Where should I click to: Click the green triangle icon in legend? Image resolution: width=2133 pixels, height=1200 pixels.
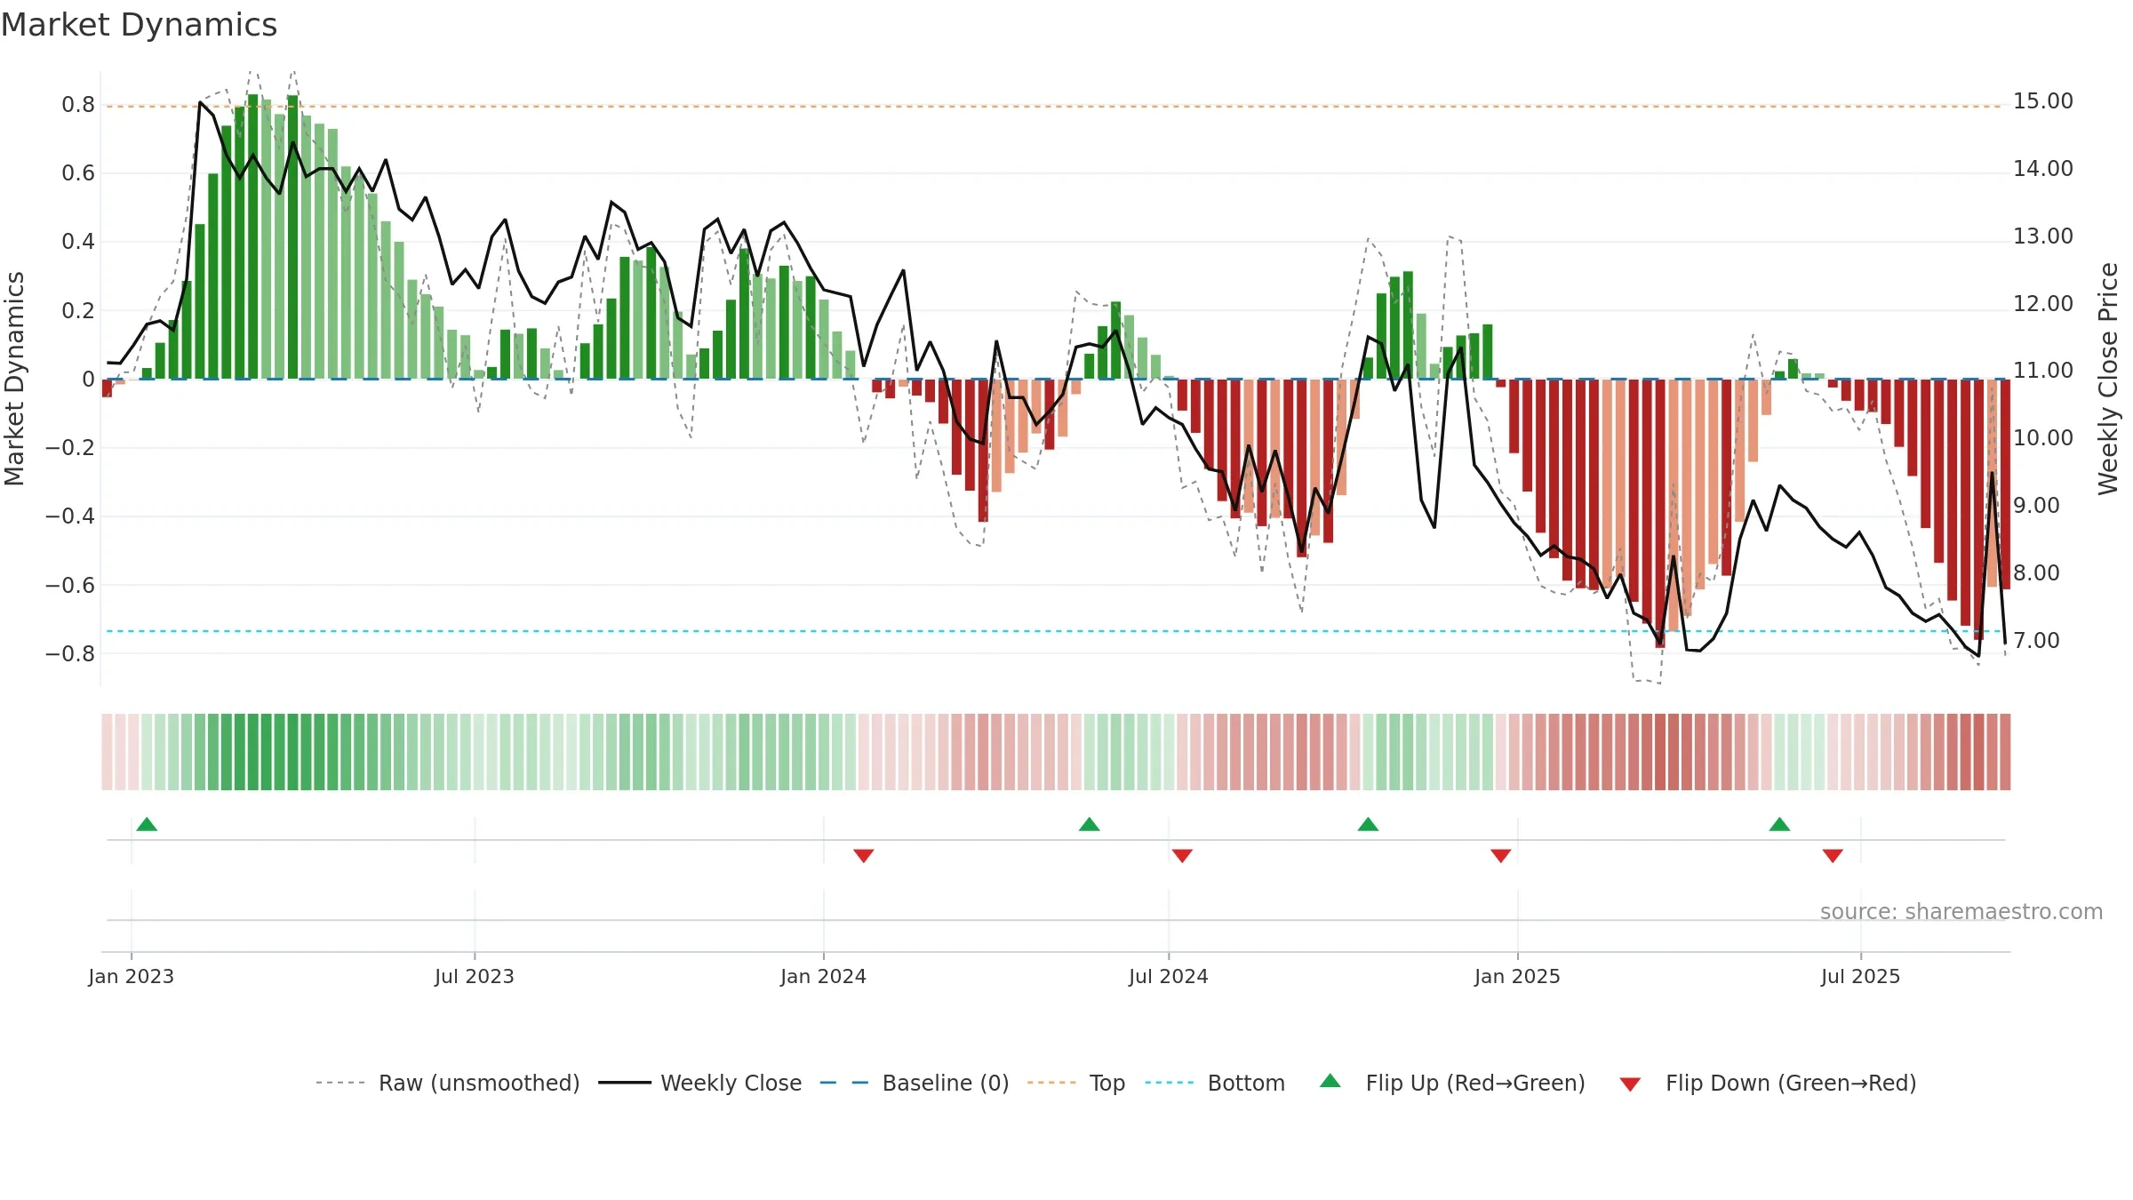click(x=1330, y=1081)
